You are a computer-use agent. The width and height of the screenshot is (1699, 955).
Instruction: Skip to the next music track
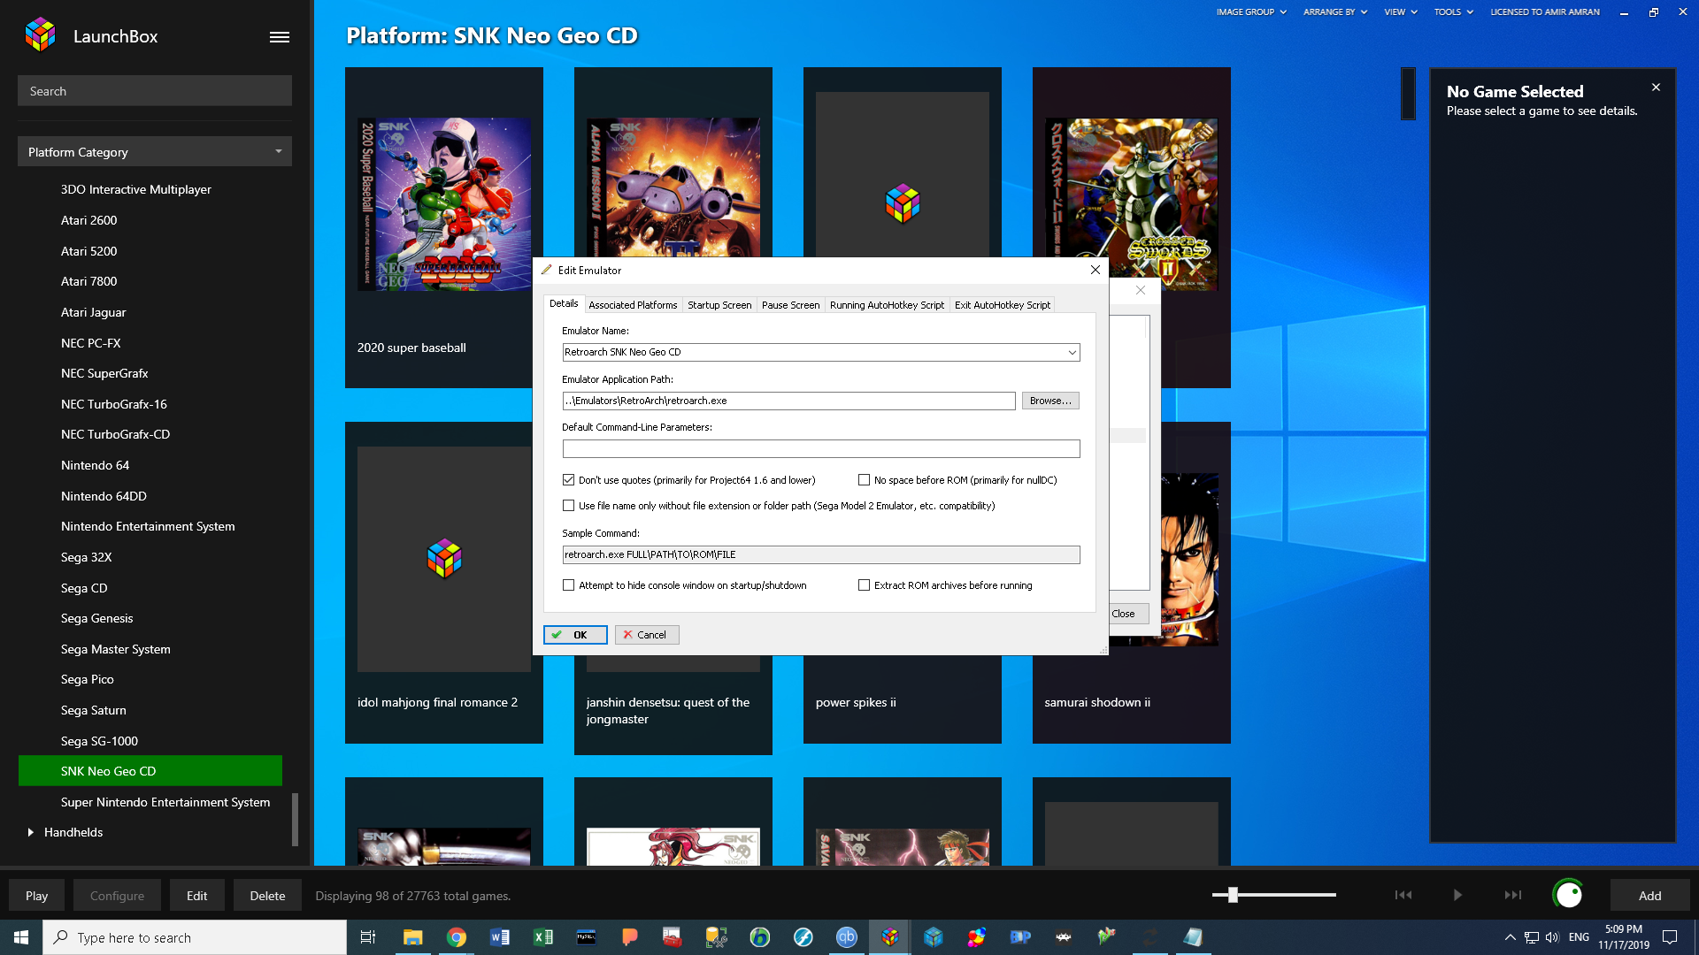point(1513,895)
